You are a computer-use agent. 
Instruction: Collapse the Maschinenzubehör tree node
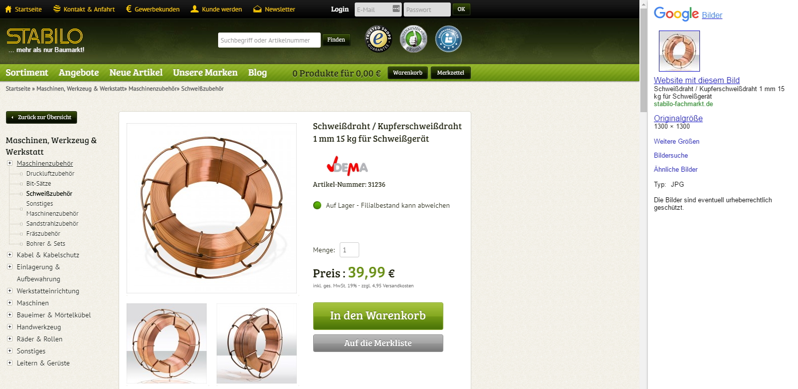point(10,163)
